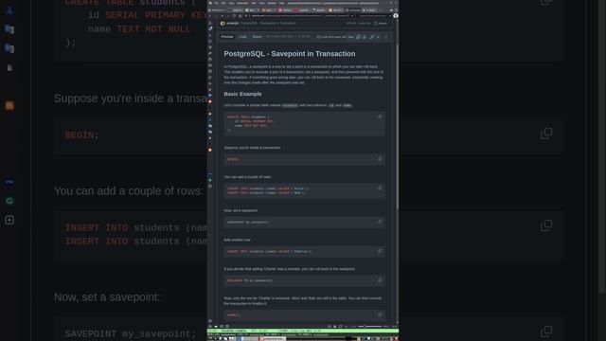Copy the CREATE TABLE students code block
This screenshot has height=341, width=606.
point(380,117)
